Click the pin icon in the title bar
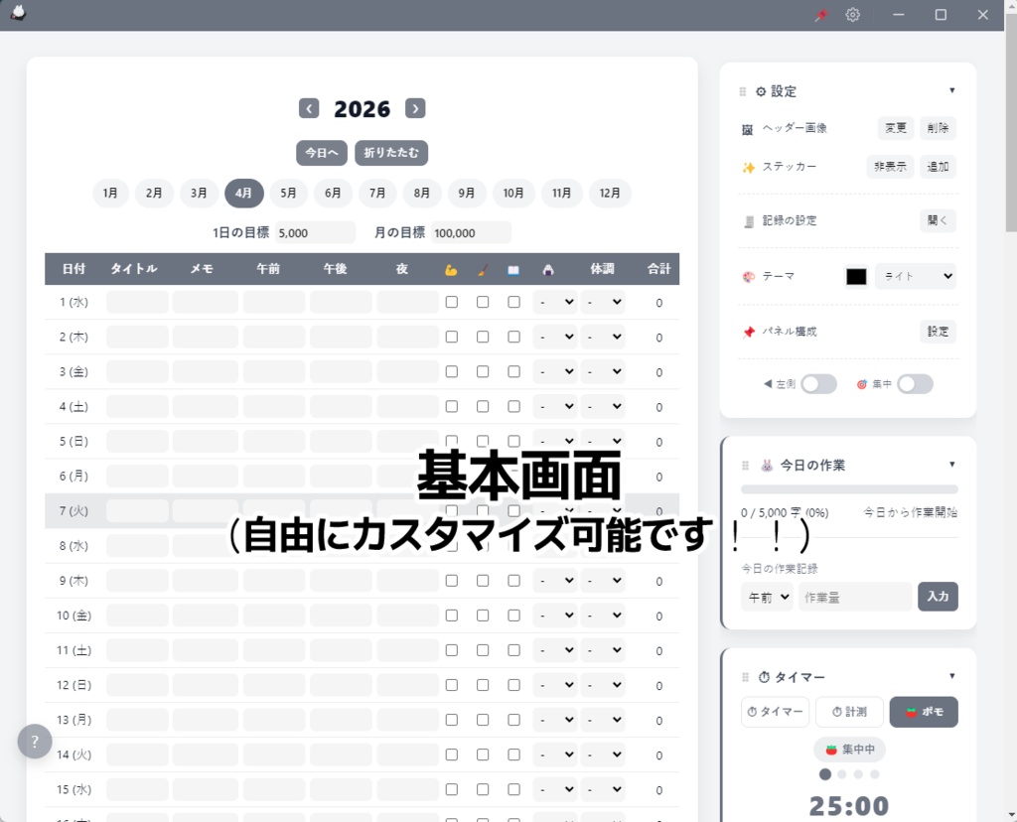 pyautogui.click(x=819, y=15)
